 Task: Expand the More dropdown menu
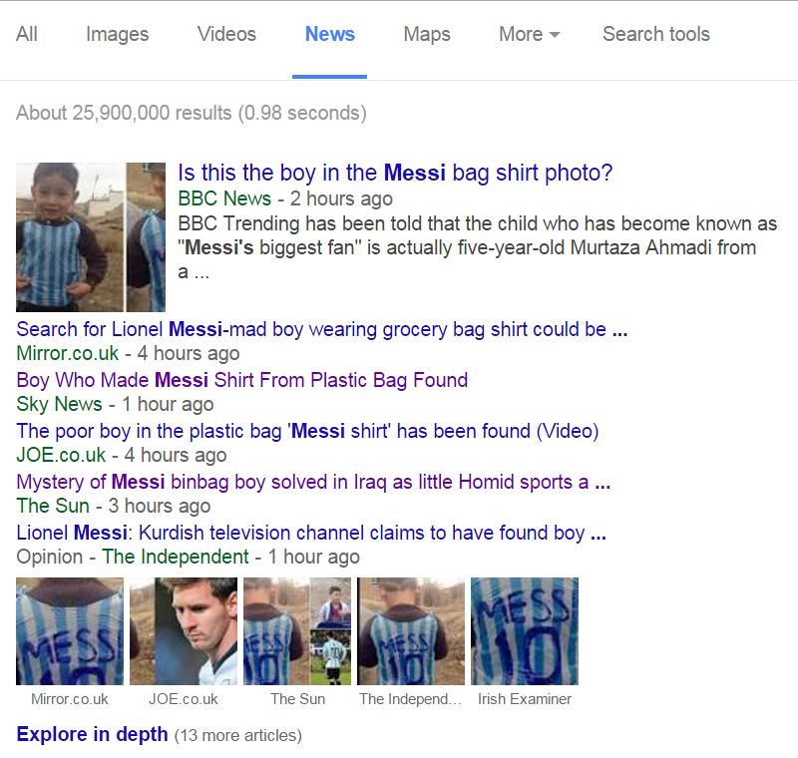click(530, 34)
